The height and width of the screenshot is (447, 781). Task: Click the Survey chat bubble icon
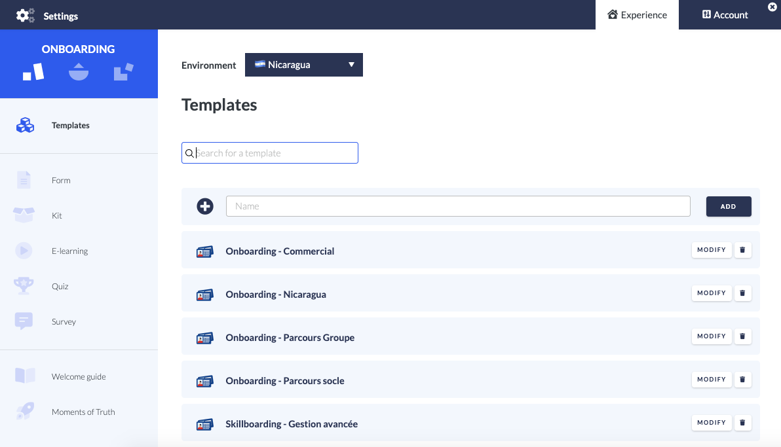[x=24, y=321]
